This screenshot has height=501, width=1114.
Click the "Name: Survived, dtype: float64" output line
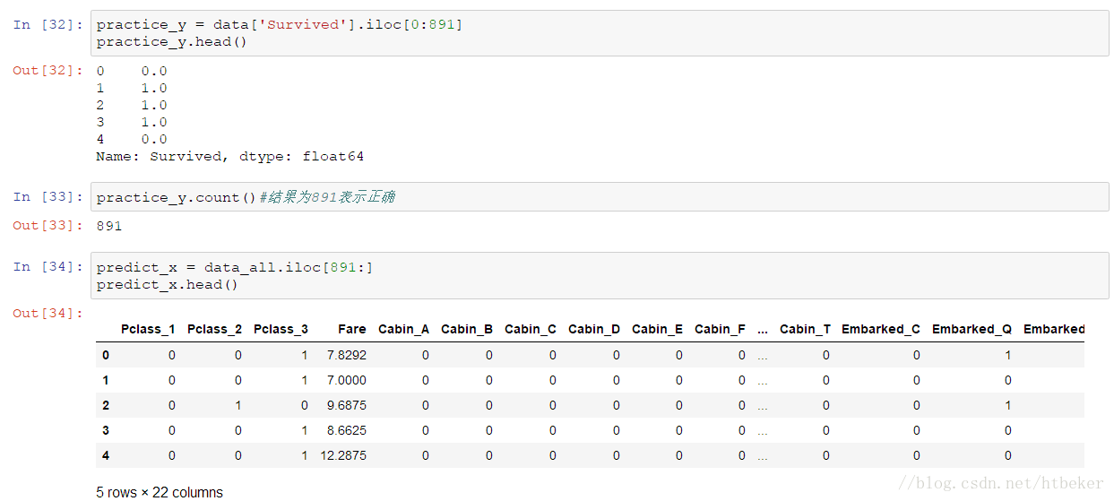click(230, 157)
